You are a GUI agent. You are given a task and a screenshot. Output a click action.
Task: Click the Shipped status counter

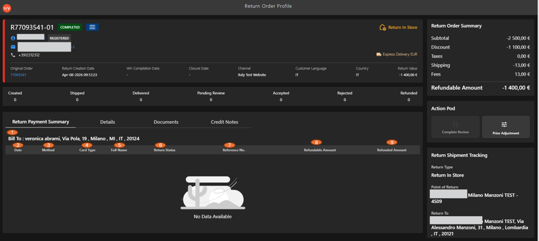point(77,96)
